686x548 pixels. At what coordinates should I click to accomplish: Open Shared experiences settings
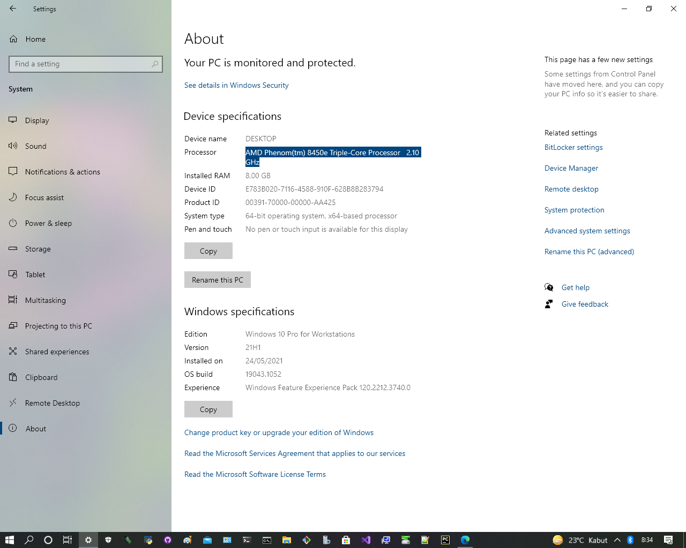click(86, 352)
